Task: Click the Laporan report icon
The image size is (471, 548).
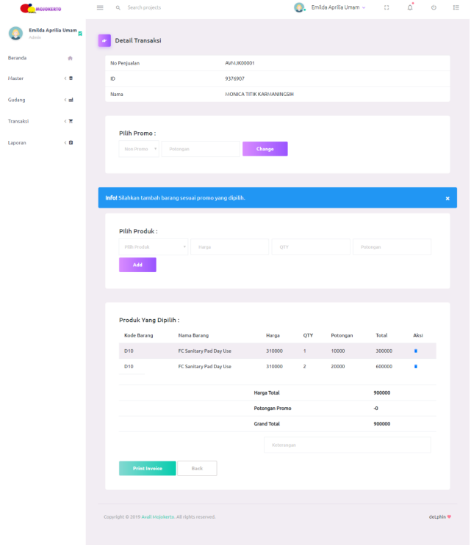Action: click(71, 142)
